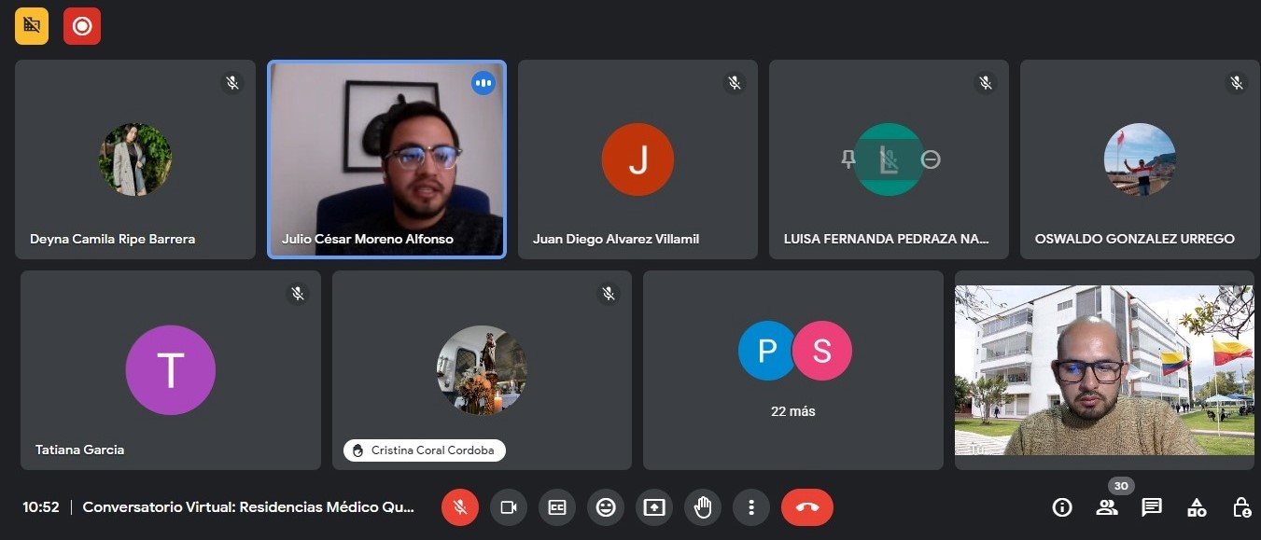Click the clock time 10:52
This screenshot has width=1261, height=540.
(41, 507)
